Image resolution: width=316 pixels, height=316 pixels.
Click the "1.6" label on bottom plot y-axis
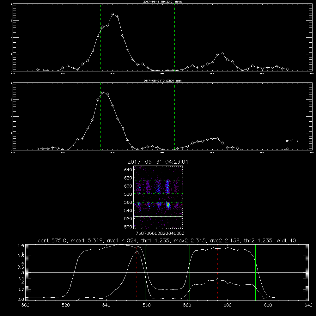click(21, 246)
